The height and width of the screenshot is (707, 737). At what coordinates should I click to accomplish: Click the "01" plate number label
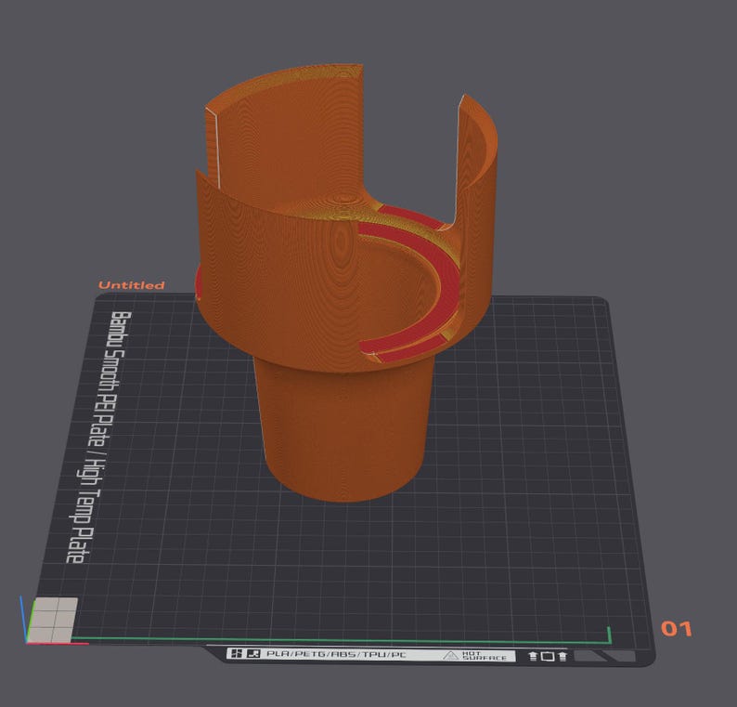[x=677, y=629]
